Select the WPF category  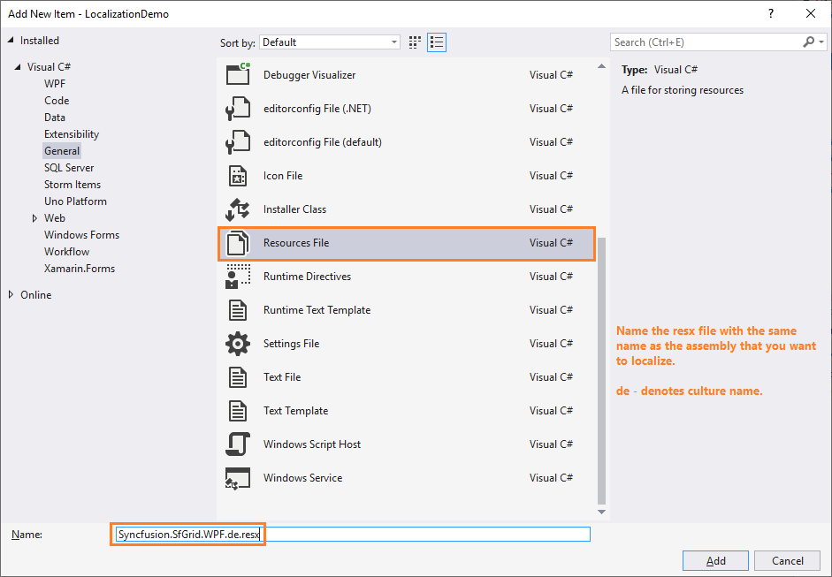pyautogui.click(x=55, y=84)
